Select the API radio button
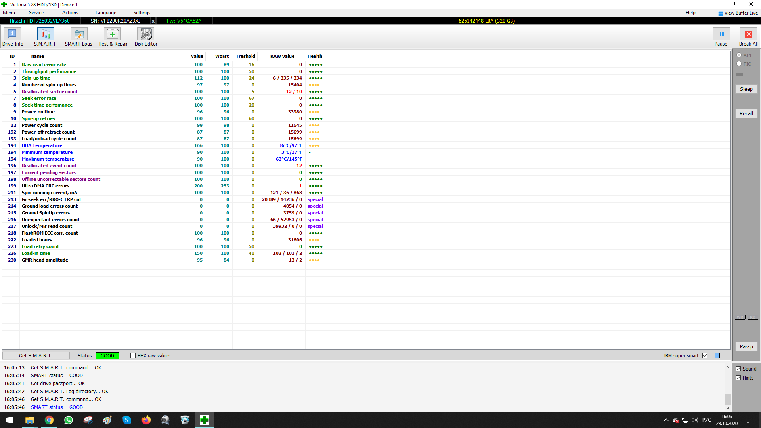 click(x=739, y=55)
